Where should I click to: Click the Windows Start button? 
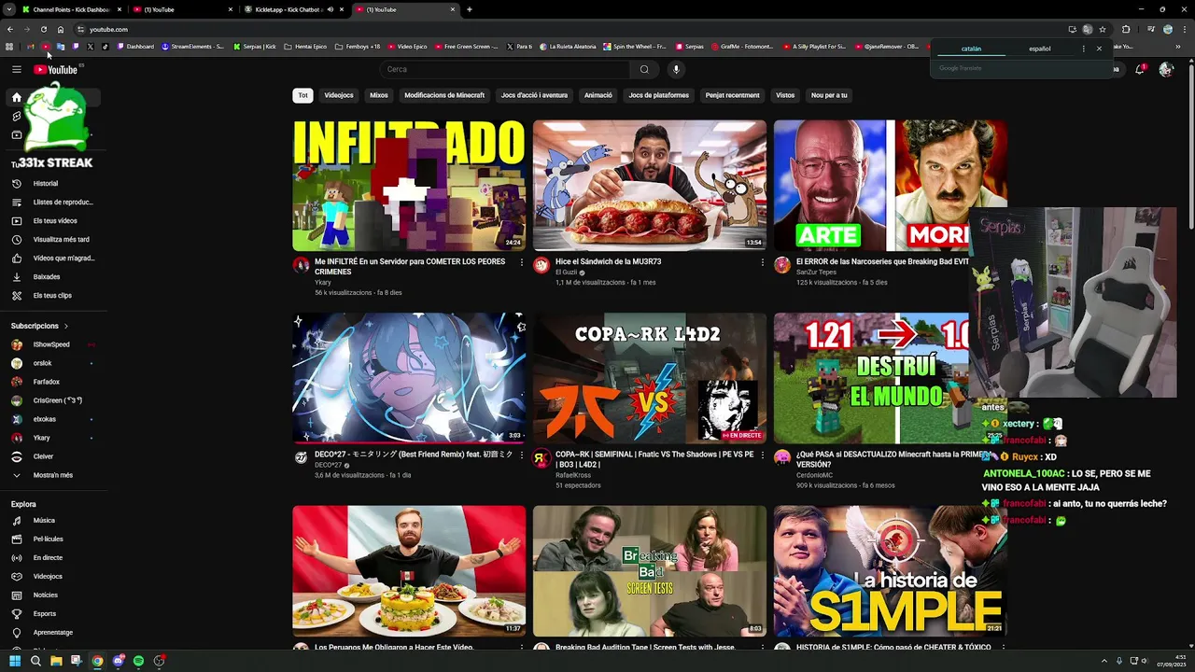(x=15, y=661)
